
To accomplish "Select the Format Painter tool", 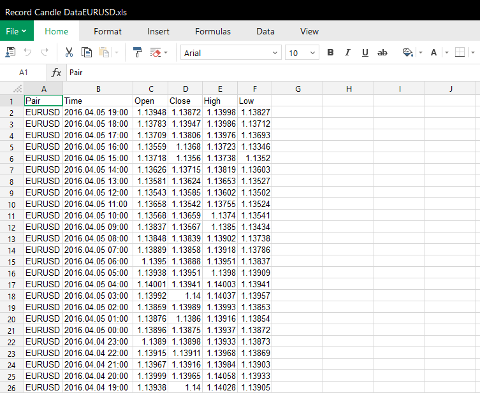I will click(x=138, y=53).
